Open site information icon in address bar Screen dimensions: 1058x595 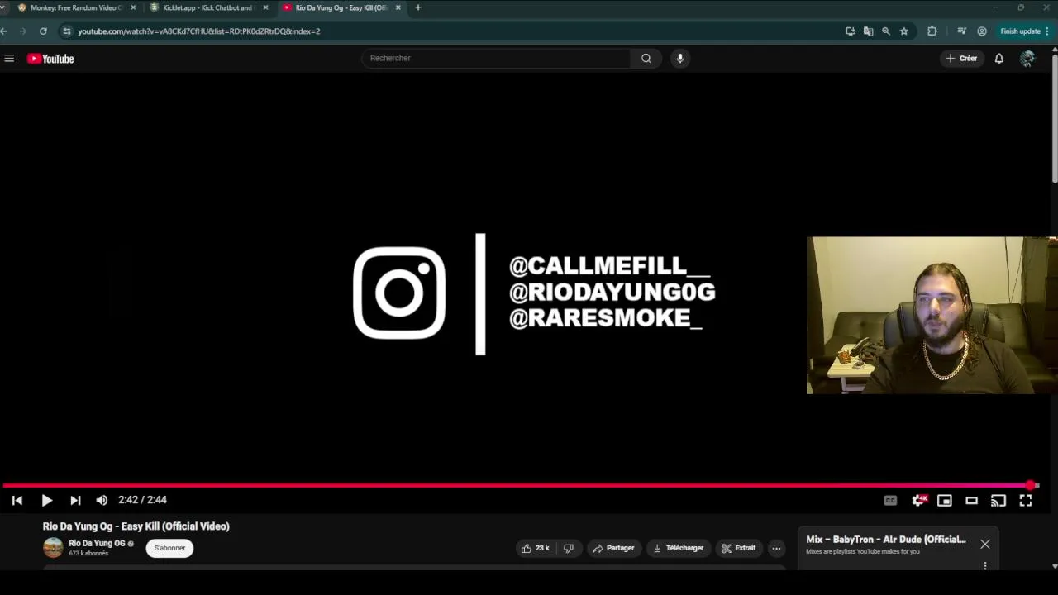tap(67, 31)
